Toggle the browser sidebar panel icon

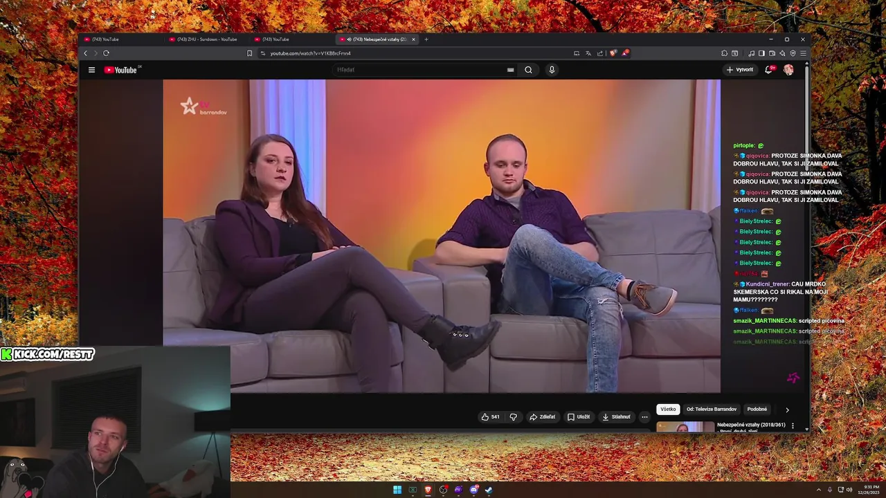tap(761, 53)
